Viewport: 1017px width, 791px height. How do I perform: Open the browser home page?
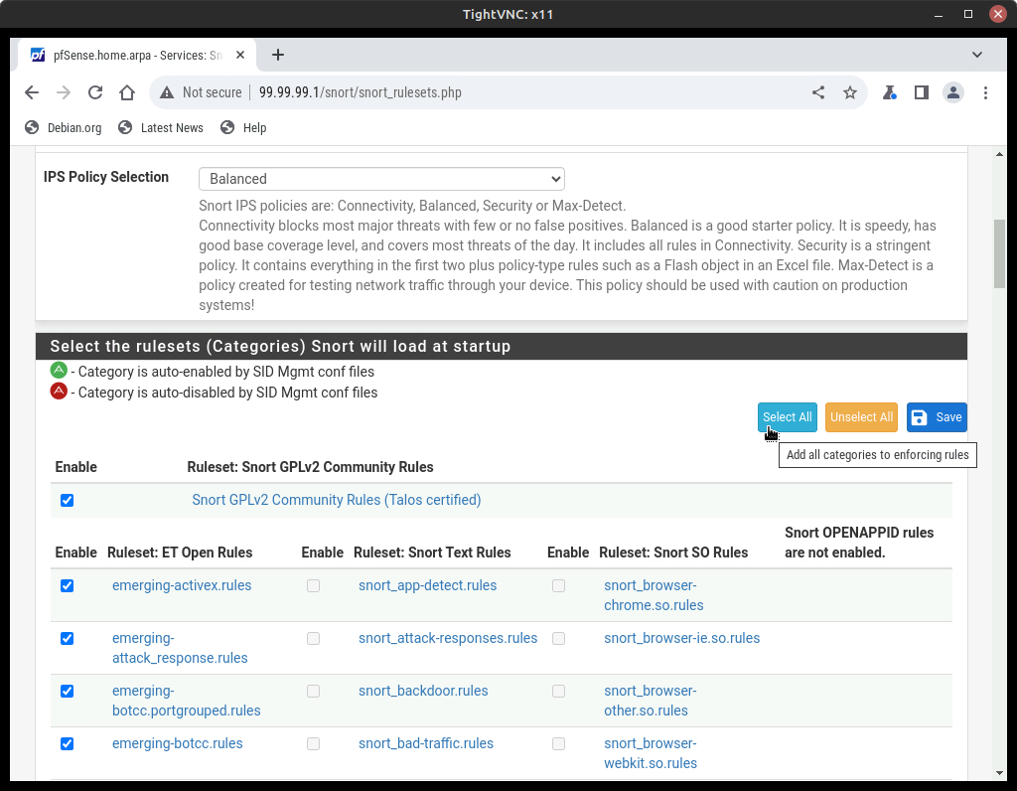pos(127,92)
